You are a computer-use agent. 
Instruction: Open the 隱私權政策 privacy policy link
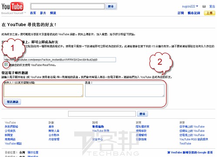pyautogui.click(x=142, y=127)
